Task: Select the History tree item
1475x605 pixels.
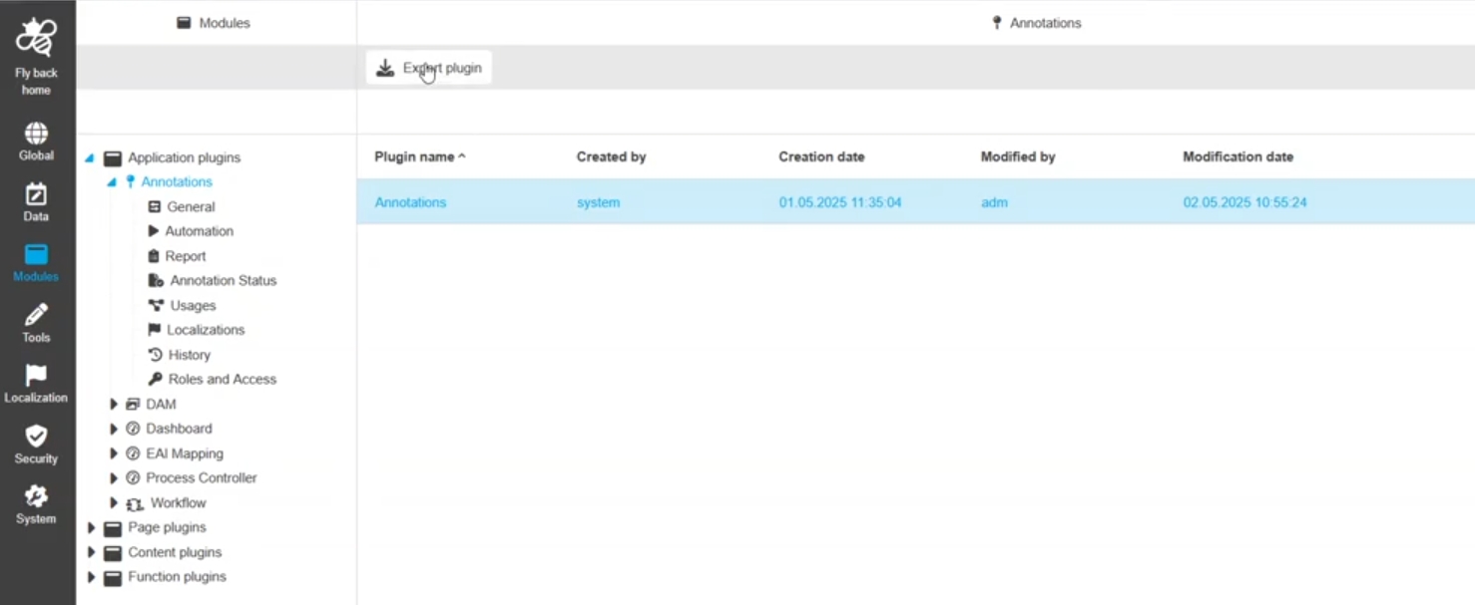Action: click(x=190, y=354)
